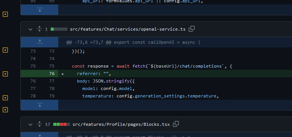Click the added code 'referrer: "",'
The image size is (292, 137).
click(94, 74)
